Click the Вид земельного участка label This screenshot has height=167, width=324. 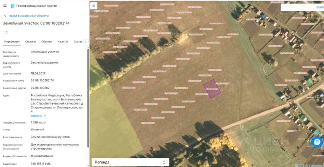pyautogui.click(x=11, y=65)
